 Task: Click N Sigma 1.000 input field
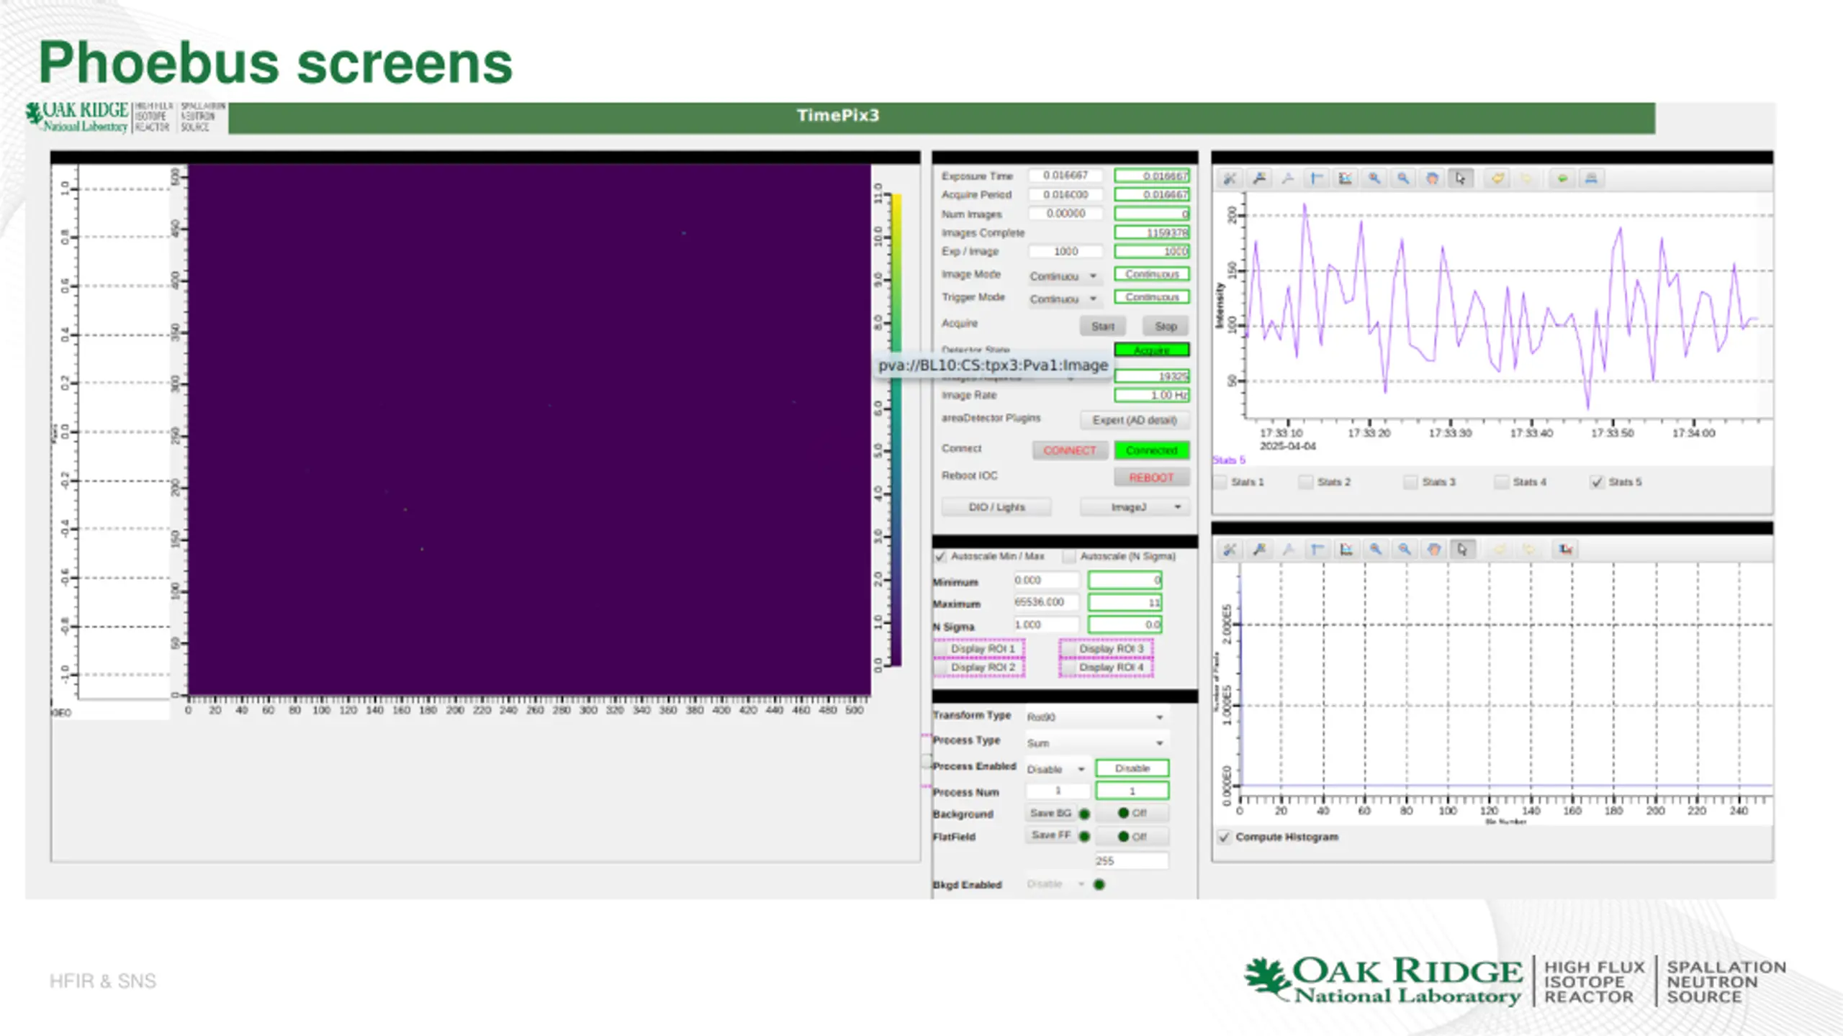[1046, 625]
